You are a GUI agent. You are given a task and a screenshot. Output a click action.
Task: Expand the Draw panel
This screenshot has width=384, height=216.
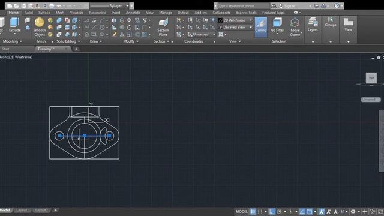point(96,41)
